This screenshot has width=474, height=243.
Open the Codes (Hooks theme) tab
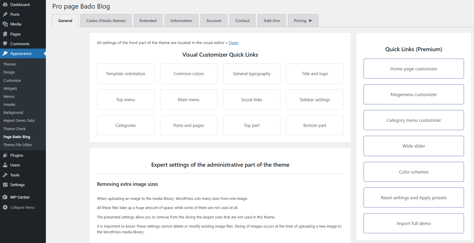[x=106, y=21]
